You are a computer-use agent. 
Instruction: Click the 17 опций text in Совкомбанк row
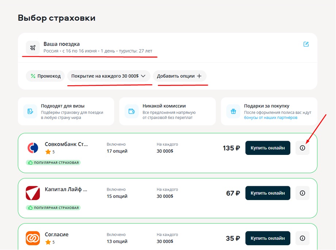click(117, 151)
